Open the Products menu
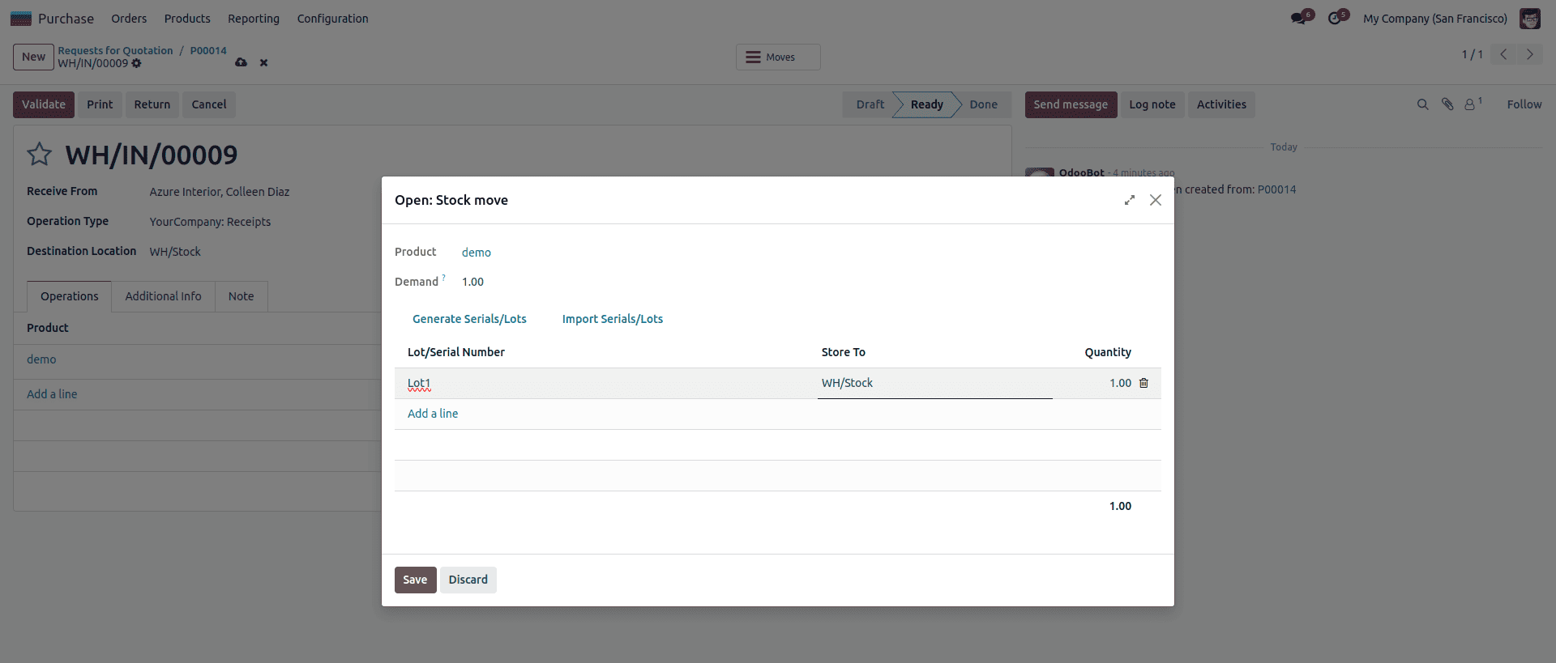1556x663 pixels. (x=187, y=18)
